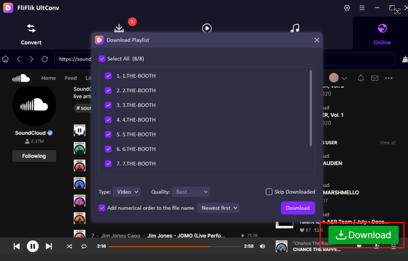Toggle repeat playback
The image size is (408, 261).
(84, 246)
